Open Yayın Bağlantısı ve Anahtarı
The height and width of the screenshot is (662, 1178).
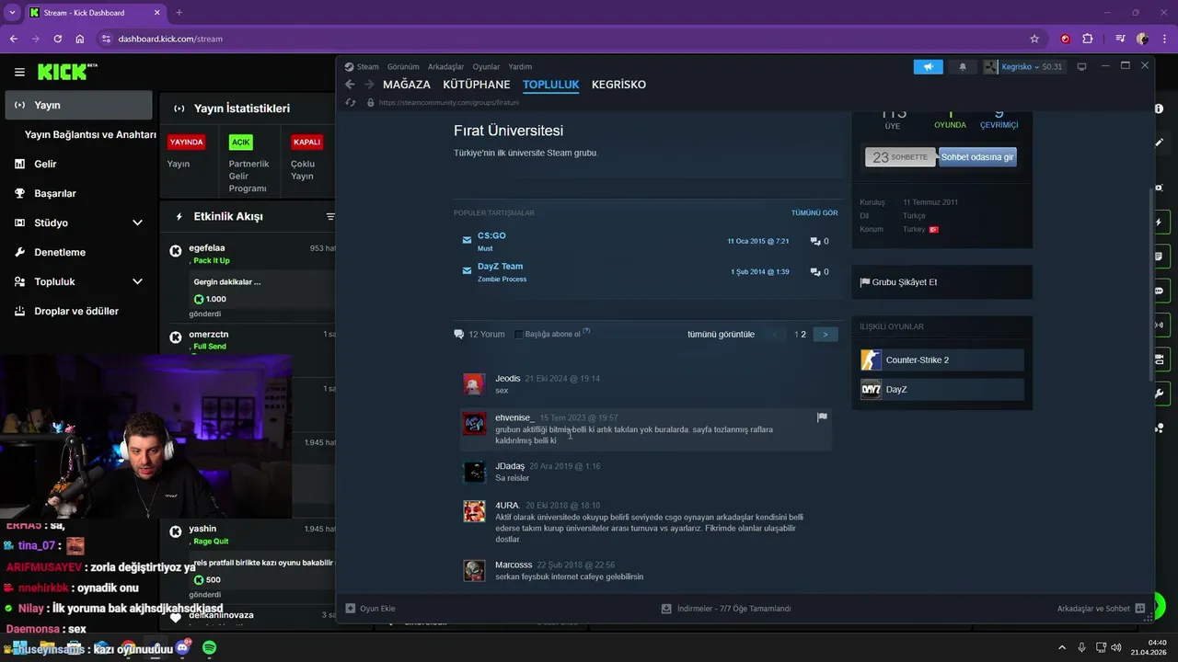(x=90, y=134)
